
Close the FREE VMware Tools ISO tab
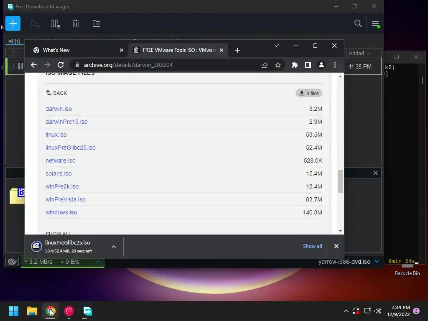pos(222,50)
